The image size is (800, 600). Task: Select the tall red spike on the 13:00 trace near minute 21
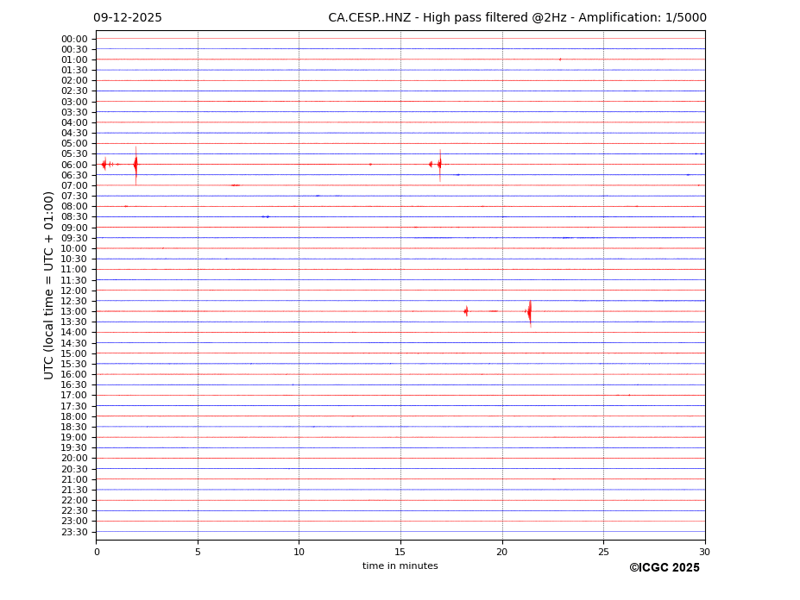point(529,311)
